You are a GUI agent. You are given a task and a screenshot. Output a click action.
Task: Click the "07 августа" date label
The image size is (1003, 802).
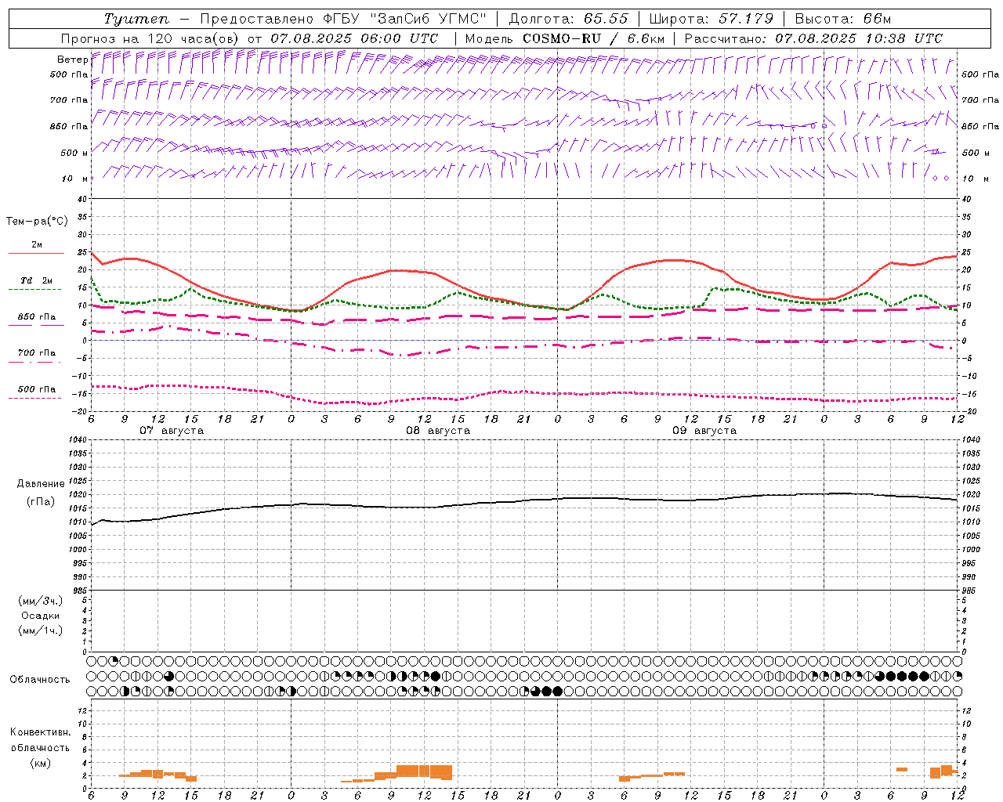172,431
